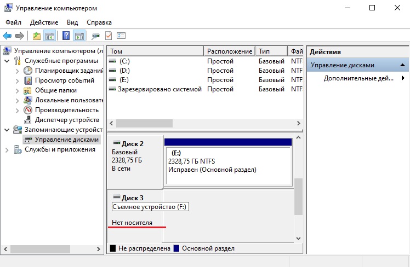Screen dimensions: 410x267
Task: Open Планировщик заданий node
Action: point(69,71)
